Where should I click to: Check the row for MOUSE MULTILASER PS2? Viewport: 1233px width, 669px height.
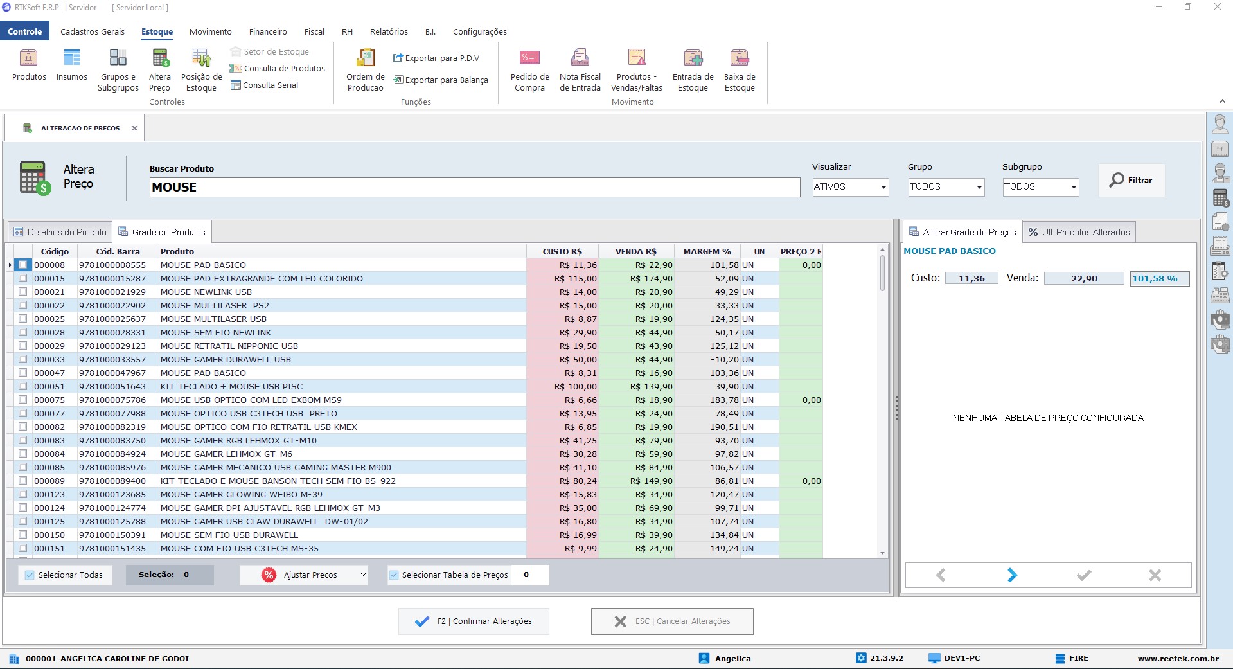tap(23, 305)
